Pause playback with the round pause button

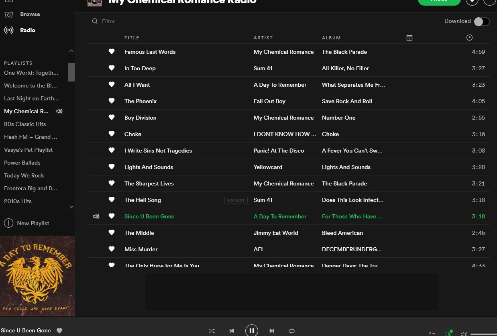pyautogui.click(x=252, y=330)
